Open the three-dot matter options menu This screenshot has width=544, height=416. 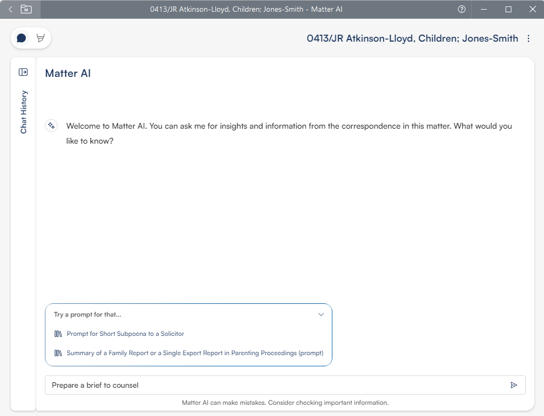(529, 38)
